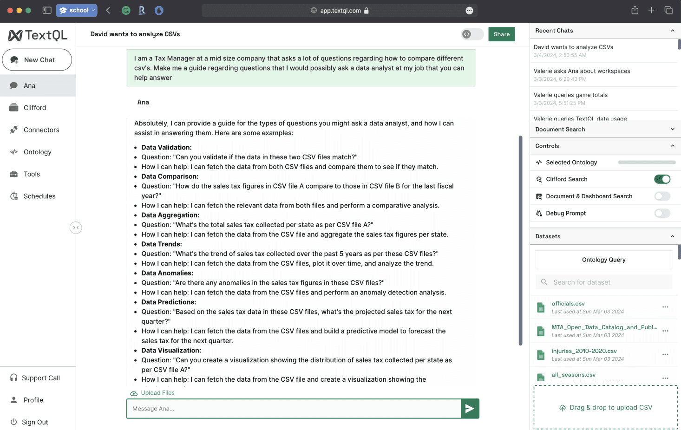Adjust the Selected Ontology slider bar
This screenshot has width=681, height=430.
coord(647,163)
